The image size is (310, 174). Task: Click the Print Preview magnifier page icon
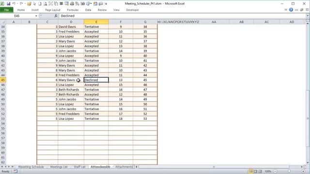click(x=45, y=4)
